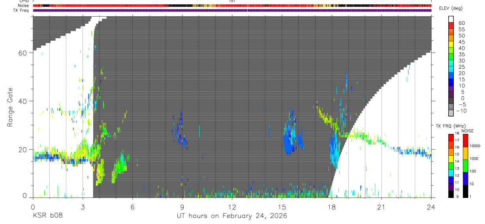
Task: Select the black segment of the NOISE color bar
Action: (465, 191)
